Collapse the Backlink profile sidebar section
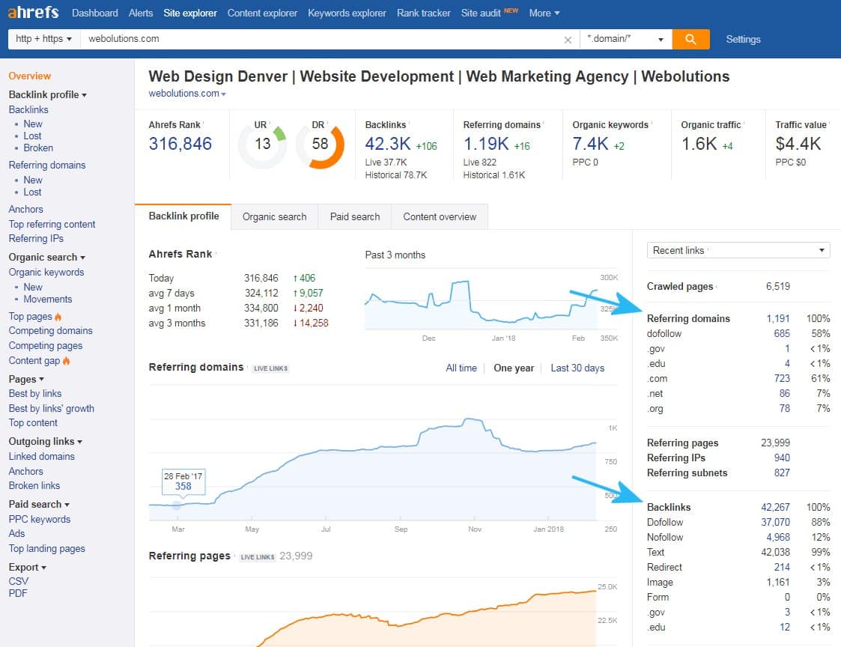 pyautogui.click(x=48, y=94)
